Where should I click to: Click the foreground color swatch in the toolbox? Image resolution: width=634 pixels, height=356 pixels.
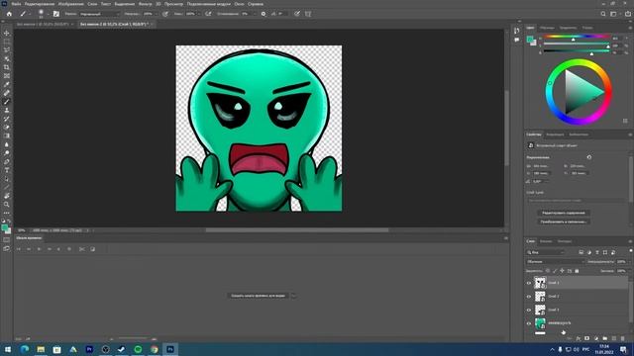pyautogui.click(x=4, y=228)
